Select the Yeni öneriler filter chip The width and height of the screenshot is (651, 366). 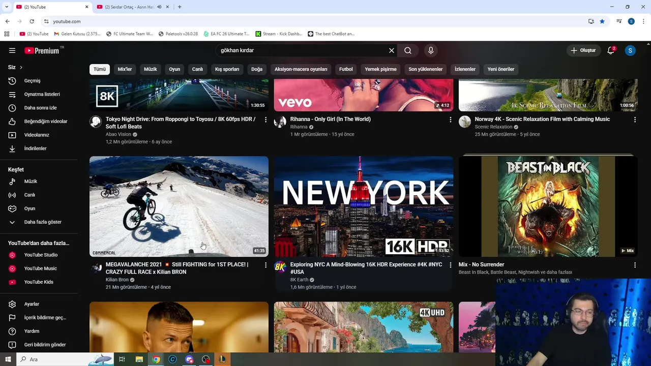501,69
